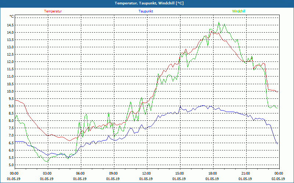Viewport: 294px width, 183px height.
Task: Click the green Windchill peak near 18:30
Action: [x=219, y=22]
